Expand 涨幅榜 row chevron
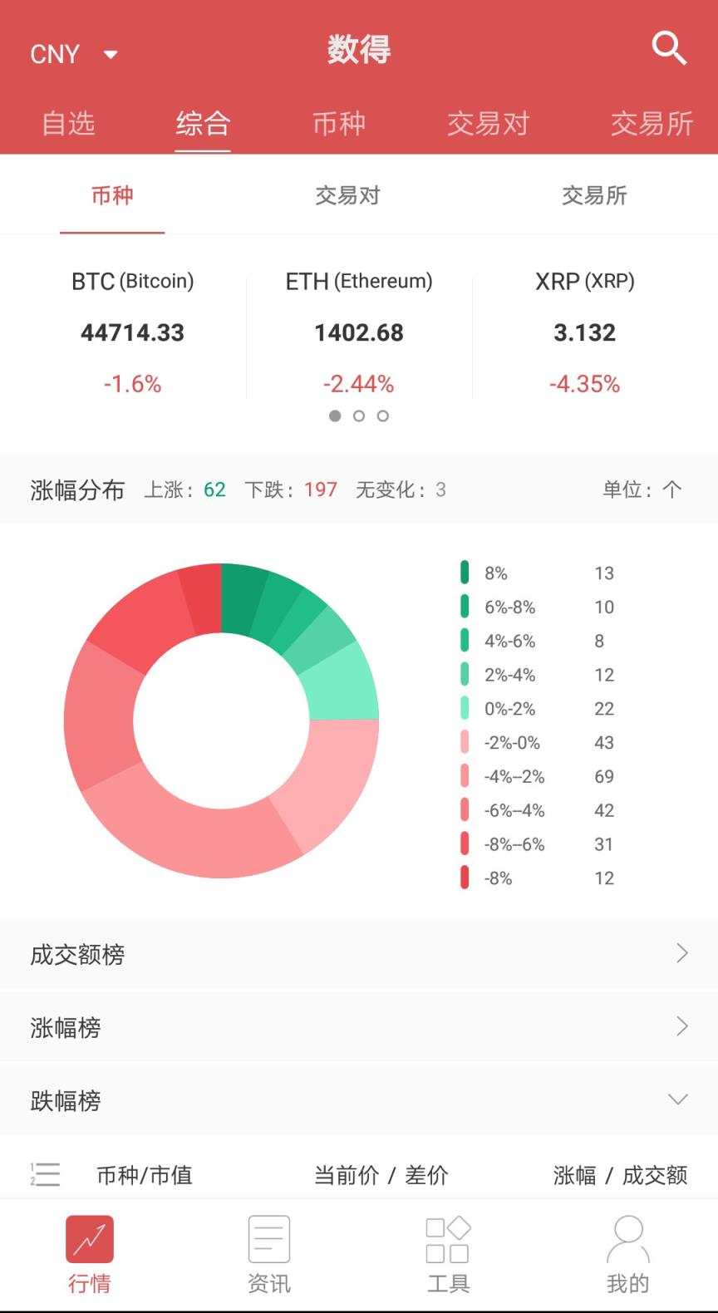718x1313 pixels. coord(681,1026)
